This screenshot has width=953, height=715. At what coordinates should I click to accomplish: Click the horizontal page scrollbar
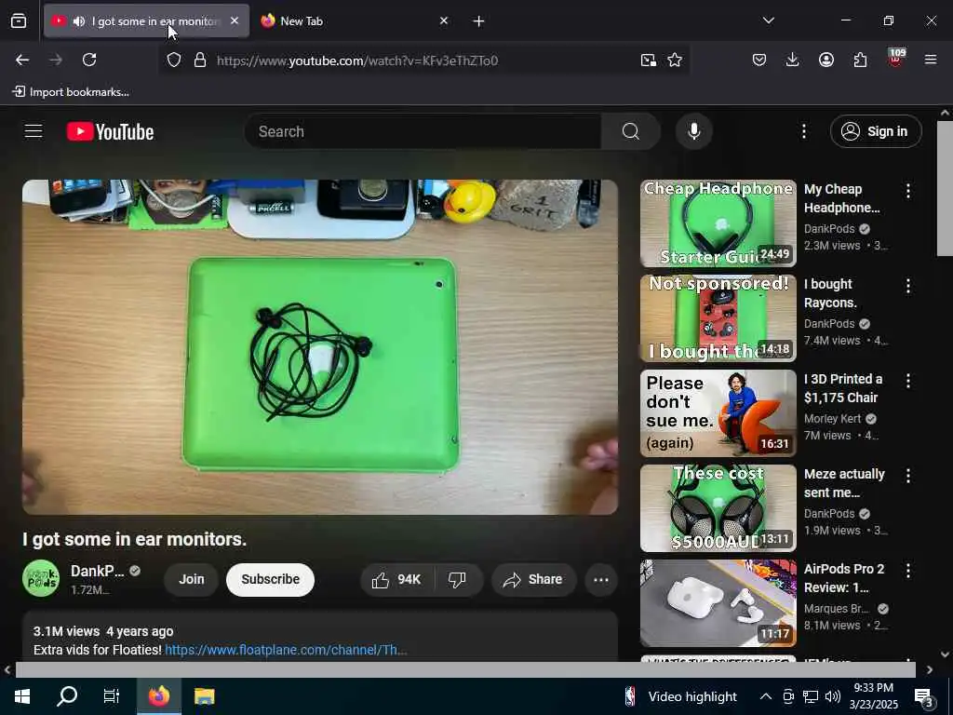point(465,669)
